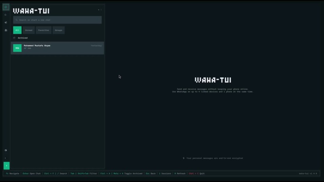Click the small dot icon above the green profile
Image resolution: width=324 pixels, height=182 pixels.
click(x=6, y=158)
